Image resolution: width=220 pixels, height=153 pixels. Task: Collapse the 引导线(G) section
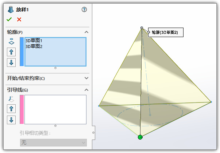click(x=86, y=90)
